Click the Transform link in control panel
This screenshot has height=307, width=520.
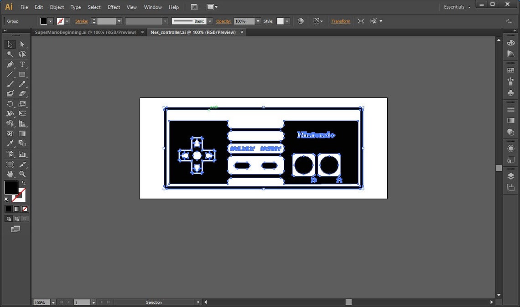[341, 21]
